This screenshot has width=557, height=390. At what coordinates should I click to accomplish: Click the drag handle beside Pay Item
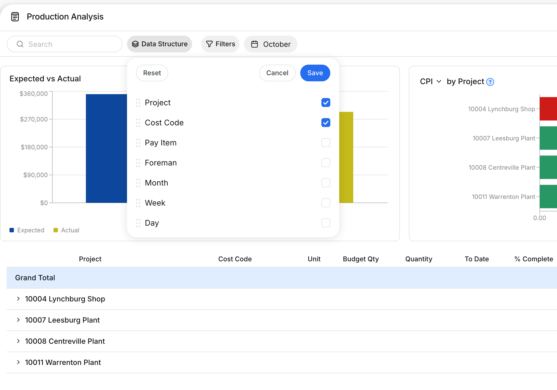click(x=138, y=143)
